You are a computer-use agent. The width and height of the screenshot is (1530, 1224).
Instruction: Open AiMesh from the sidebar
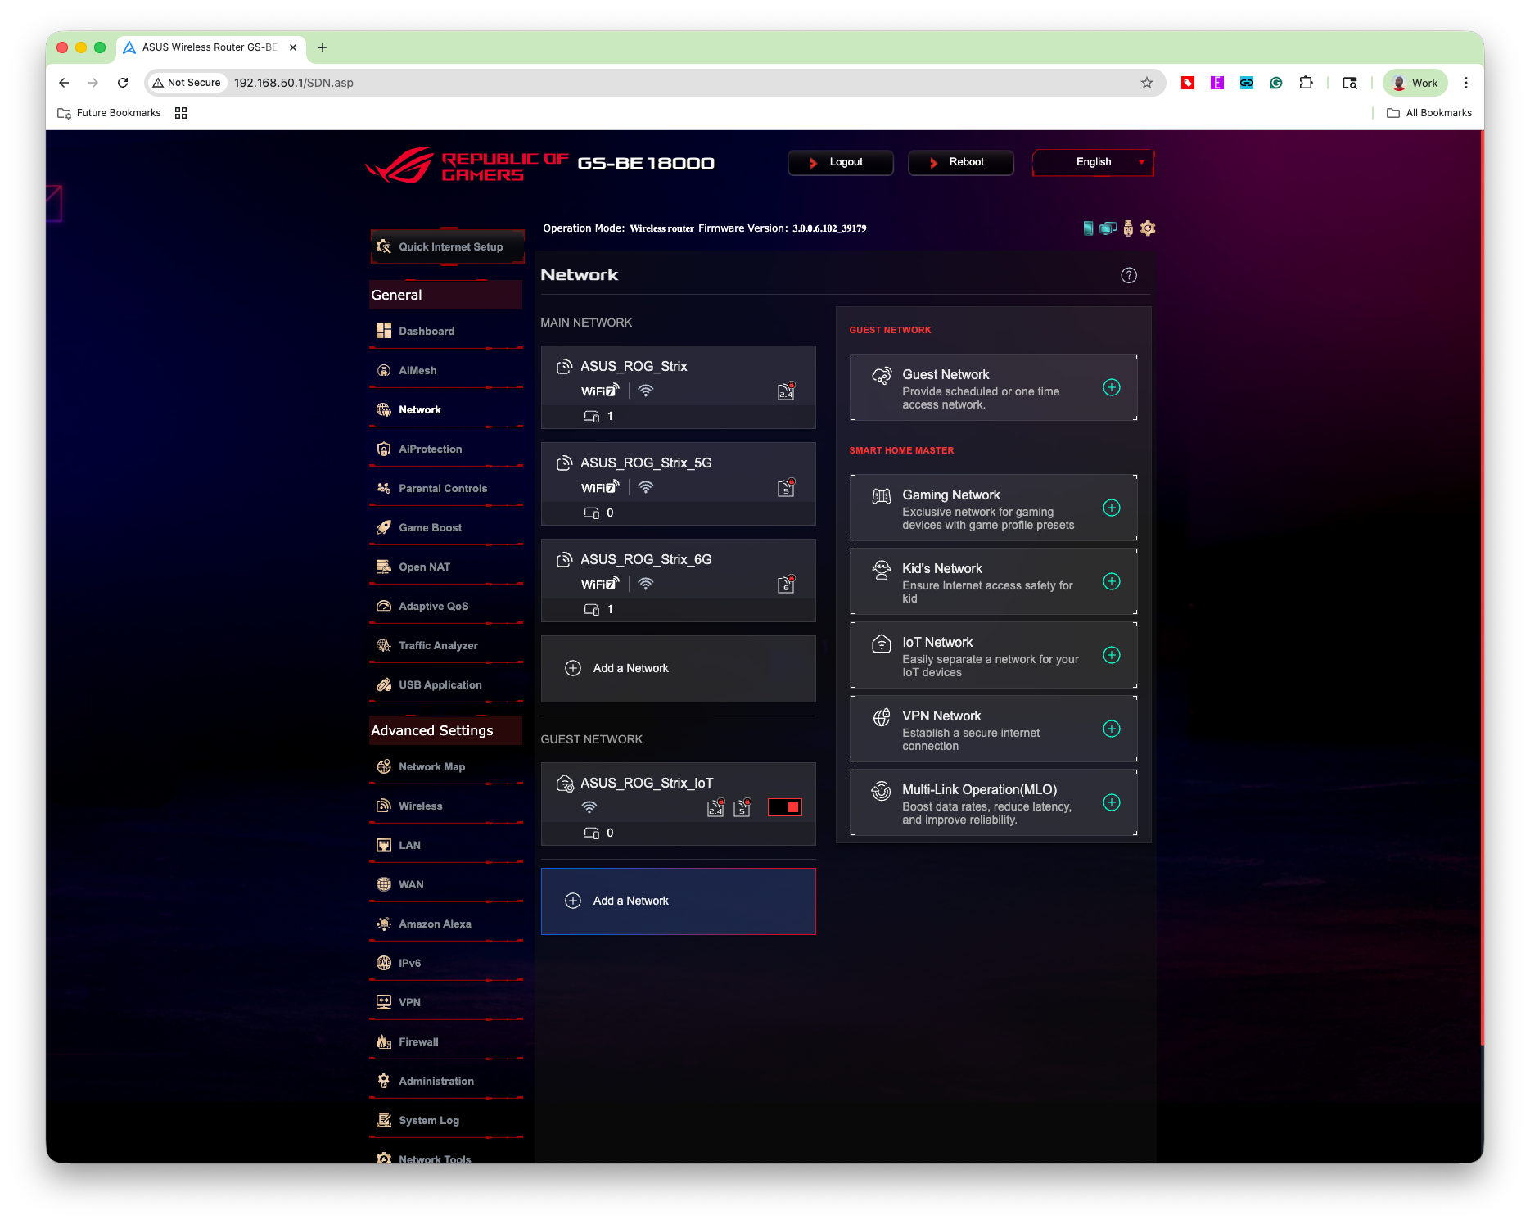pos(417,370)
